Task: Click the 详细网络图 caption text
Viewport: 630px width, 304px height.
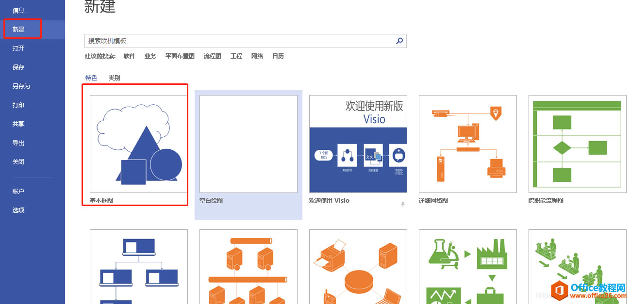Action: pos(433,200)
